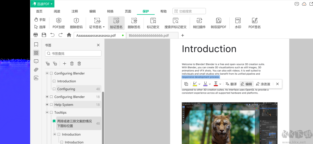Screen dimensions: 313x144
Task: Add a new bookmark with plus icon
Action: click(65, 64)
